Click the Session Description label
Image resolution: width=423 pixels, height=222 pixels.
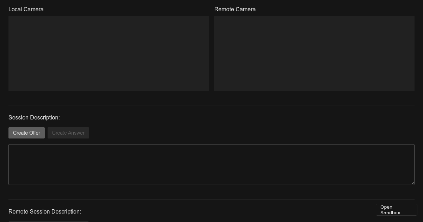(x=34, y=117)
